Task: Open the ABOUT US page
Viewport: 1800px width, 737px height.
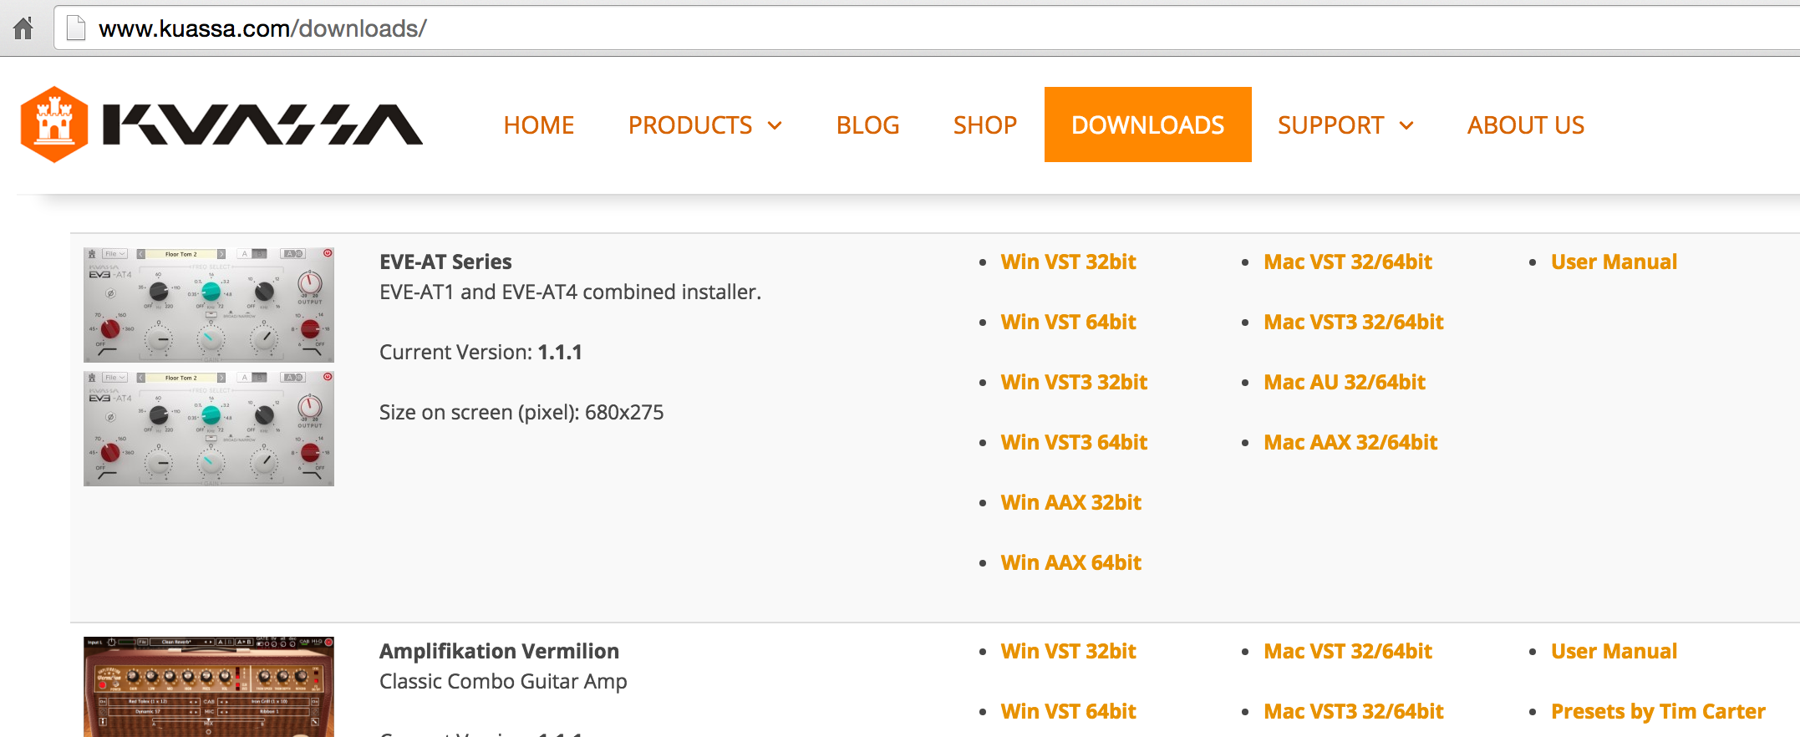Action: click(x=1526, y=125)
